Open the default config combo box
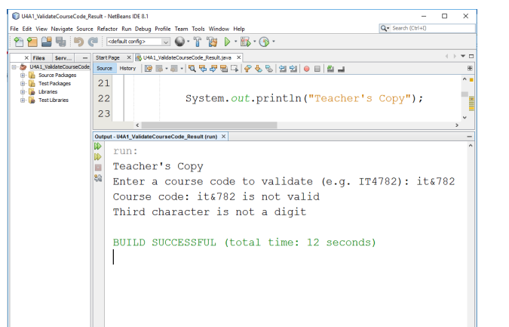 coord(138,42)
